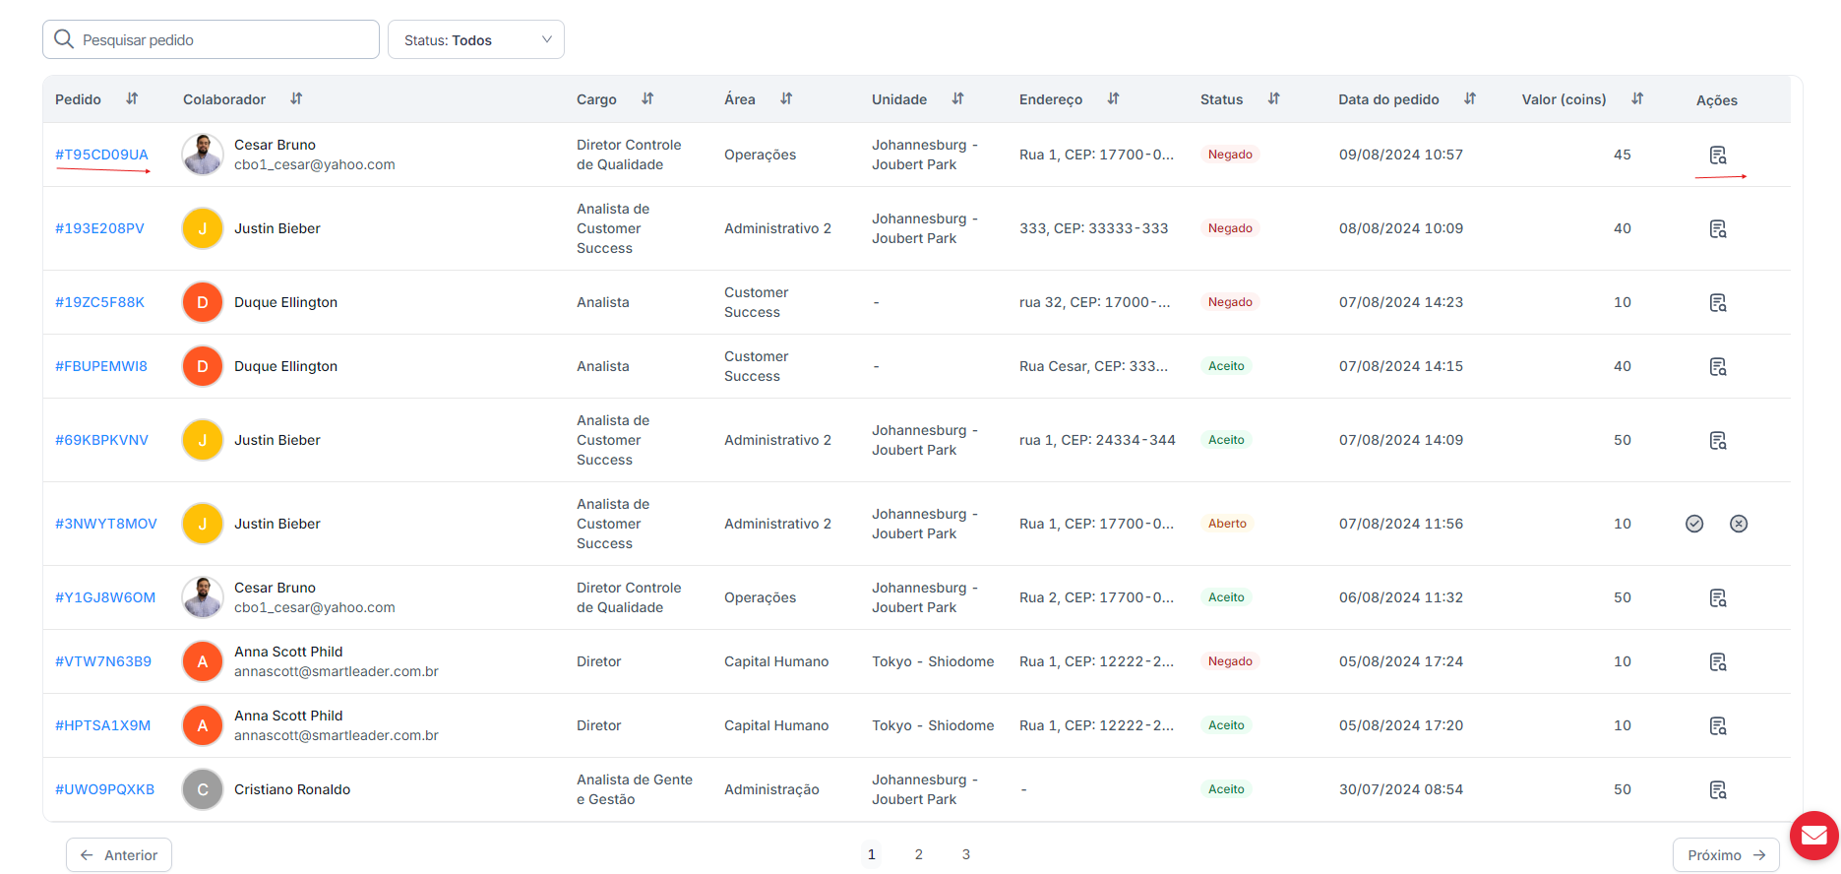The height and width of the screenshot is (874, 1841).
Task: Click Cristiano Ronaldo gray avatar
Action: (x=203, y=789)
